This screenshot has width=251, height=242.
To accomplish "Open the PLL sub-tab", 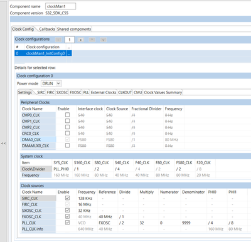I will click(x=86, y=92).
